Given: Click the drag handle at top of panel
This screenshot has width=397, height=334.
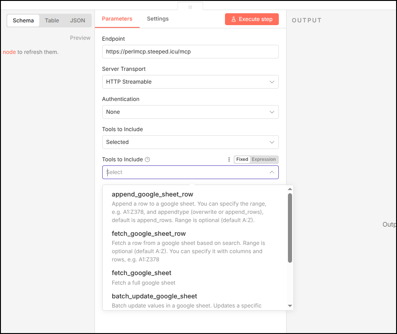Looking at the screenshot, I should [x=190, y=7].
